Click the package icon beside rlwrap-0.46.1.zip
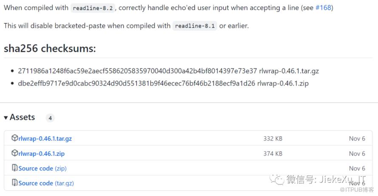The width and height of the screenshot is (378, 196). click(15, 153)
